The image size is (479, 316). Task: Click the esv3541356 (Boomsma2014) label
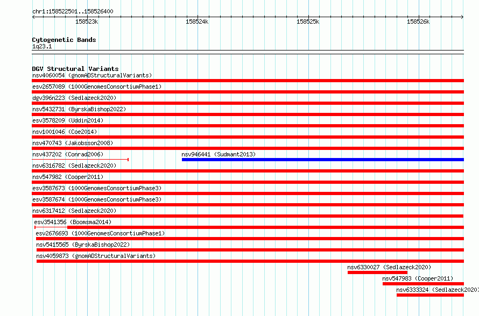[x=73, y=222]
